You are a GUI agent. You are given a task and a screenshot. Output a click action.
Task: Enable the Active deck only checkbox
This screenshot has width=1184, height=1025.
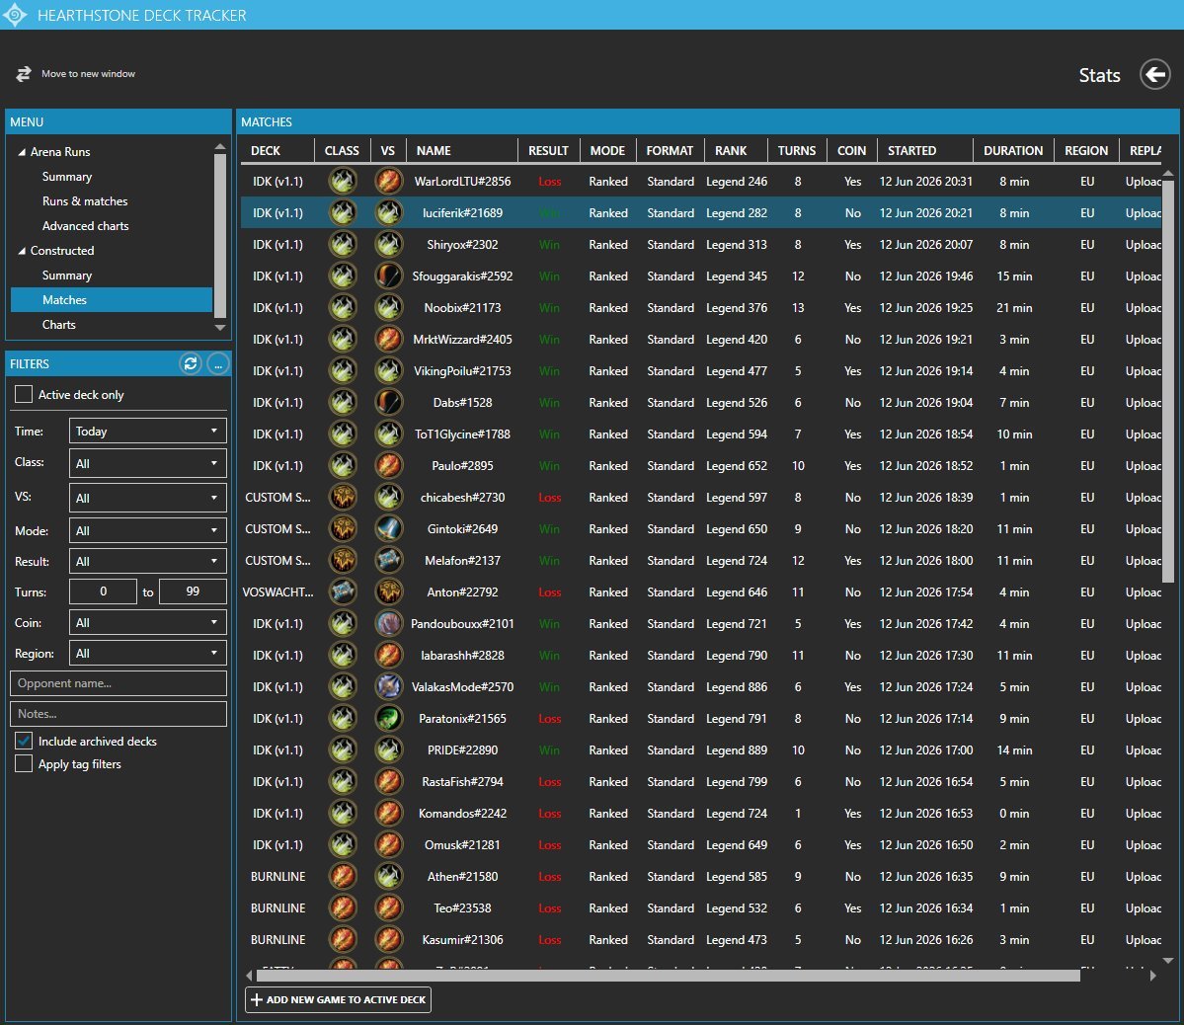point(24,394)
